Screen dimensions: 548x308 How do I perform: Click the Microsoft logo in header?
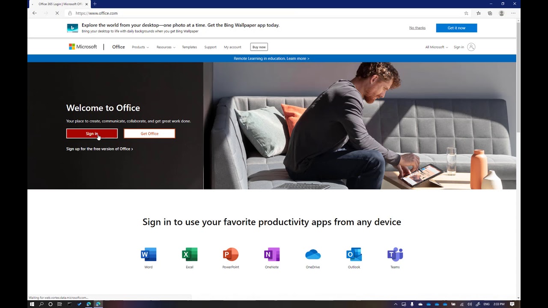[x=83, y=47]
